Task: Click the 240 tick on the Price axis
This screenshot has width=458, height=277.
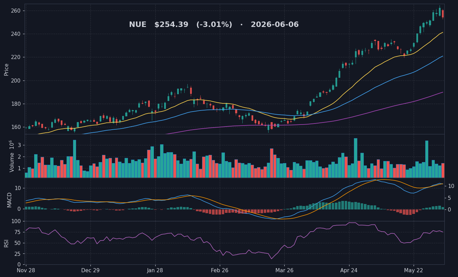Action: (16, 34)
